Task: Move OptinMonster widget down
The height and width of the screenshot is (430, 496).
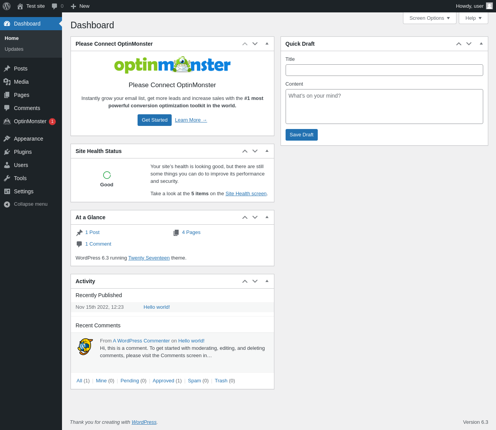Action: [255, 44]
